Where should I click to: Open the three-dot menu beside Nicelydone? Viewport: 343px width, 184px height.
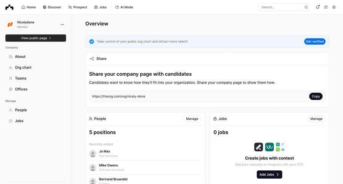63,24
